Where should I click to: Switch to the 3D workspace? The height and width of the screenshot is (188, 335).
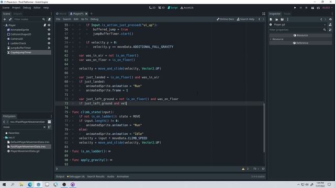point(162,8)
